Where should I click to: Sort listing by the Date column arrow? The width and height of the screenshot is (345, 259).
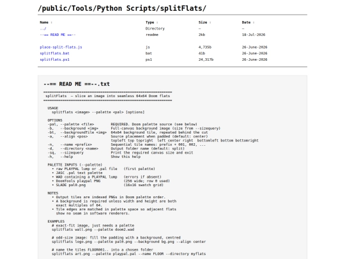pos(254,22)
